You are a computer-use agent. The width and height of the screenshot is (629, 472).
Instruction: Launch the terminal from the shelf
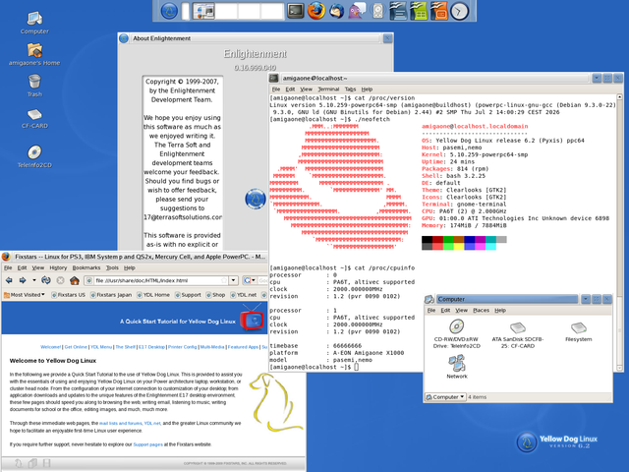296,11
